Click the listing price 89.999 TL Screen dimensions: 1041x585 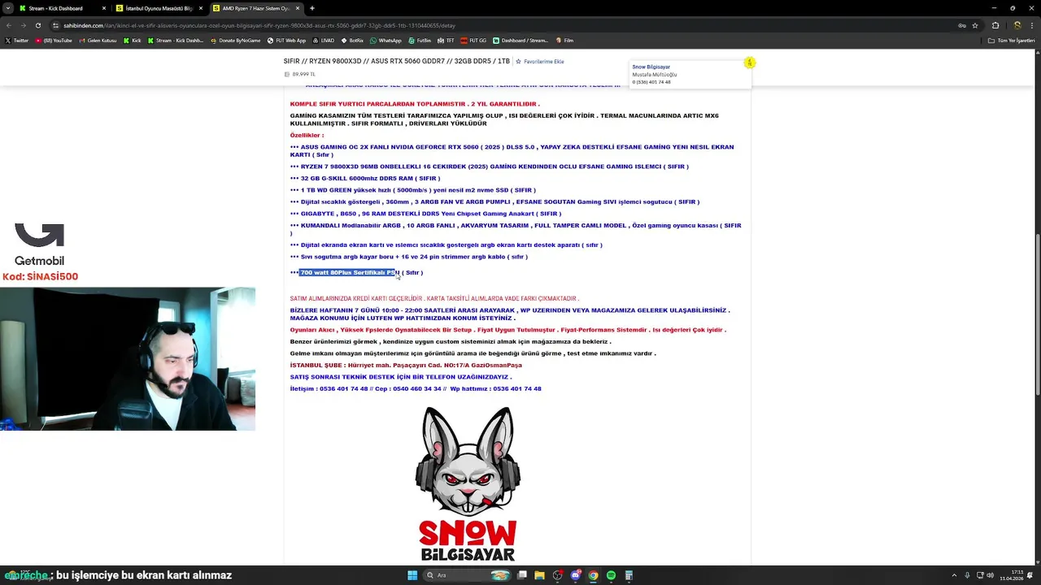tap(303, 74)
